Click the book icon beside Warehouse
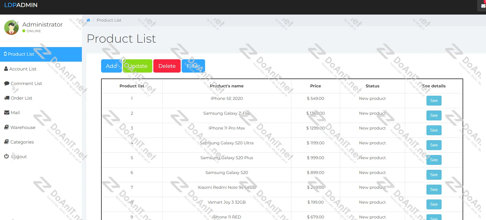Image resolution: width=486 pixels, height=220 pixels. click(x=6, y=127)
